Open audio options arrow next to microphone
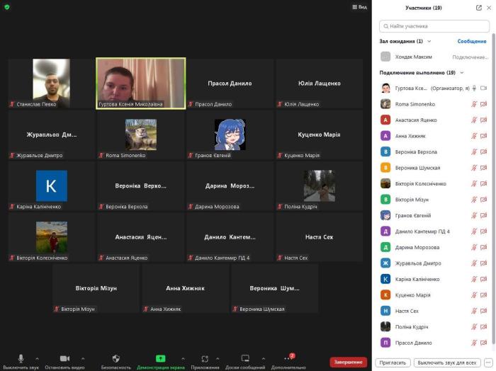This screenshot has height=371, width=496. coord(37,358)
